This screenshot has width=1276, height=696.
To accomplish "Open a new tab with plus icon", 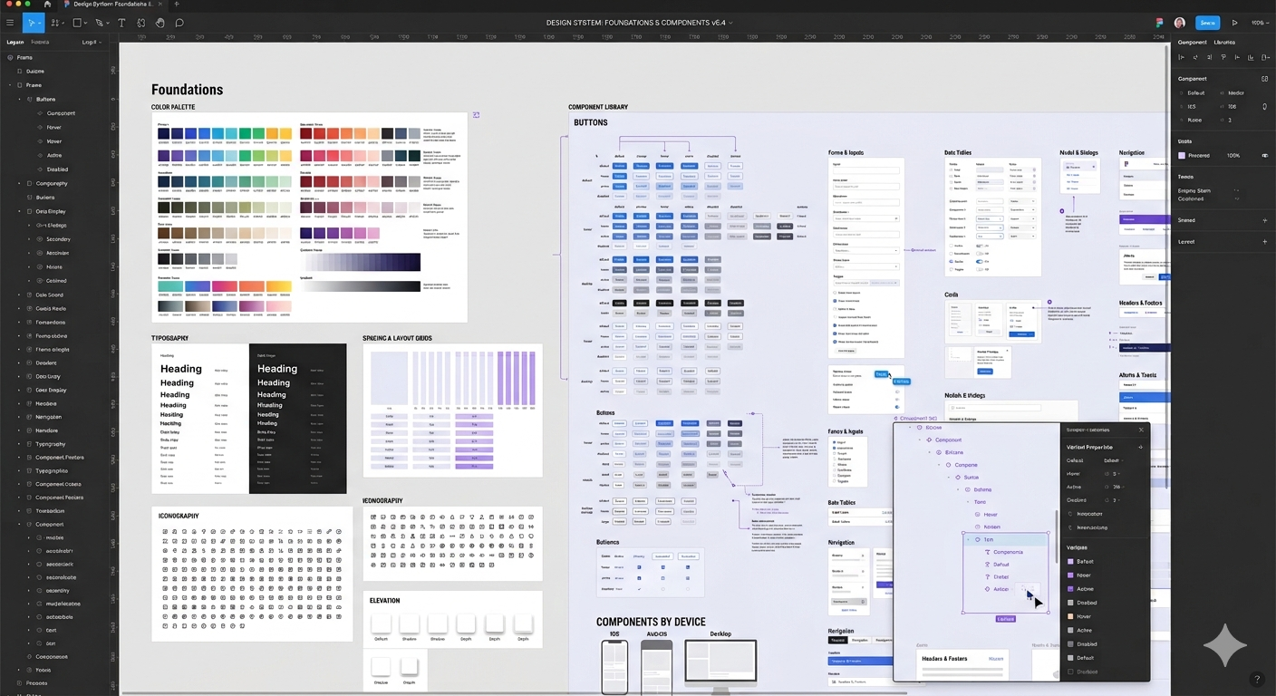I will click(178, 5).
